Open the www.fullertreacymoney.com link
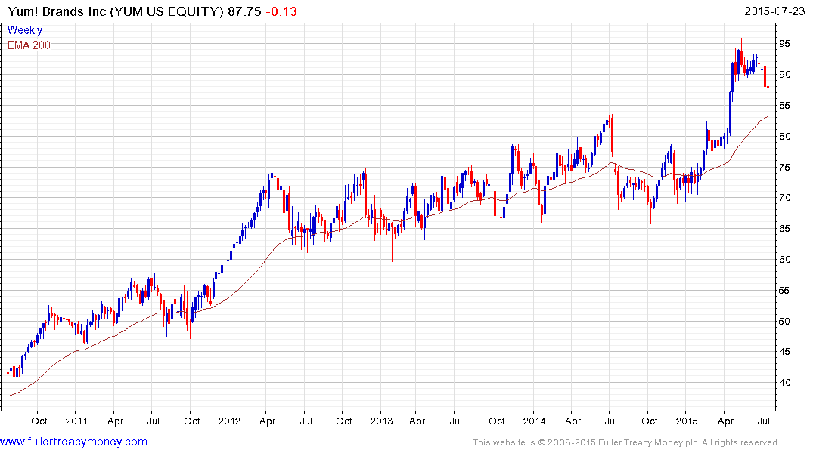This screenshot has width=813, height=453. [x=73, y=442]
